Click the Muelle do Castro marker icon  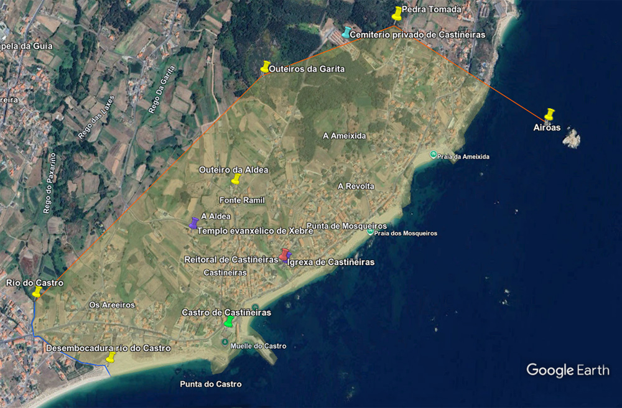[x=225, y=342]
